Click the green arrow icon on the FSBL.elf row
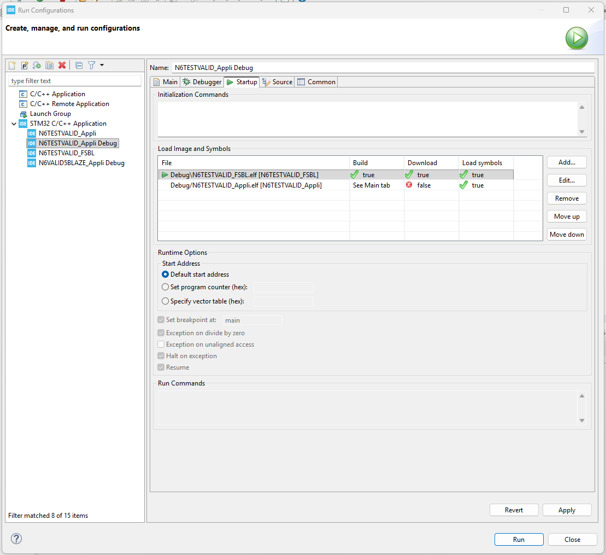Screen dimensions: 606x555 [x=165, y=174]
